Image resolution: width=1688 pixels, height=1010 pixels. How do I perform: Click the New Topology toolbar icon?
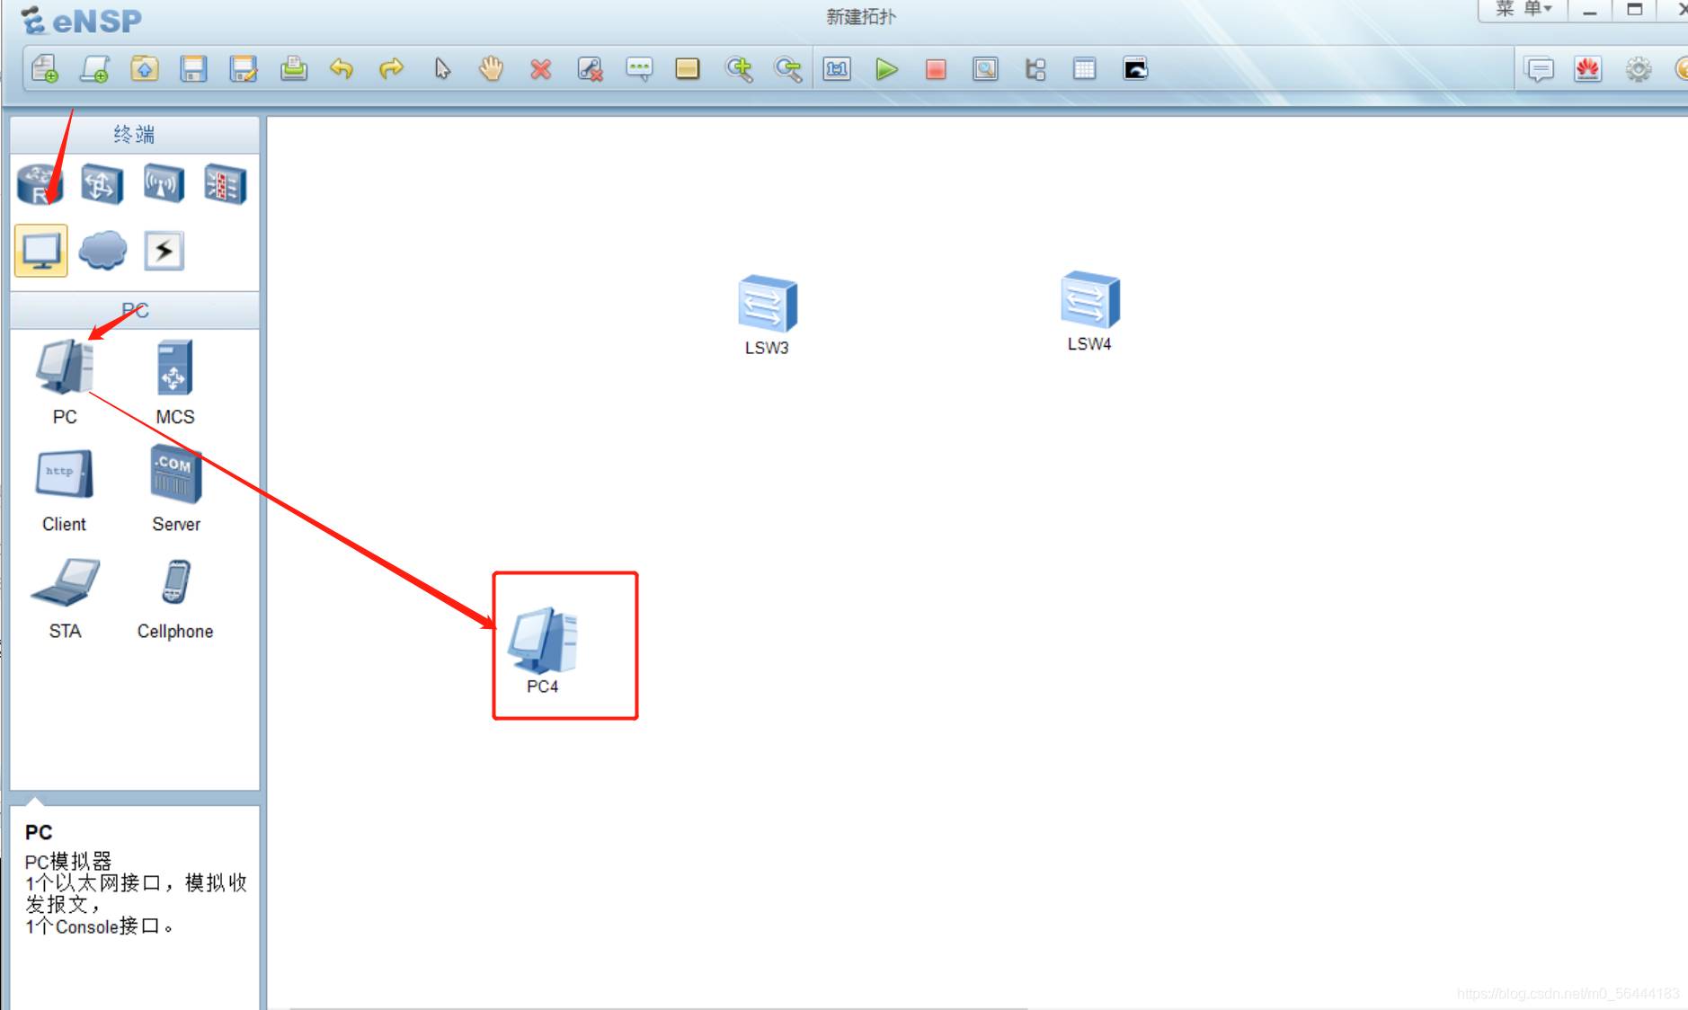coord(45,69)
